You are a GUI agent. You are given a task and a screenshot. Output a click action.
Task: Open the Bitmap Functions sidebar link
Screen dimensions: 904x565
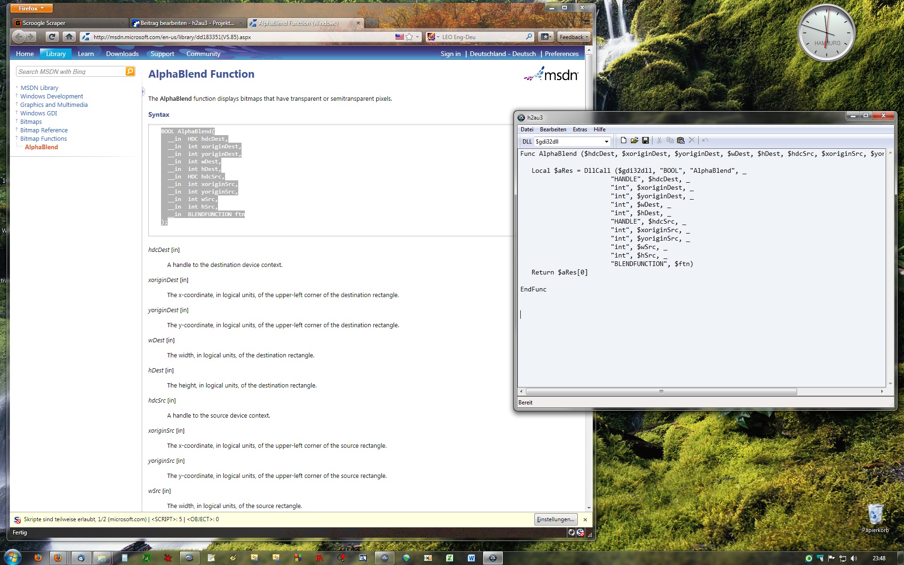tap(43, 138)
